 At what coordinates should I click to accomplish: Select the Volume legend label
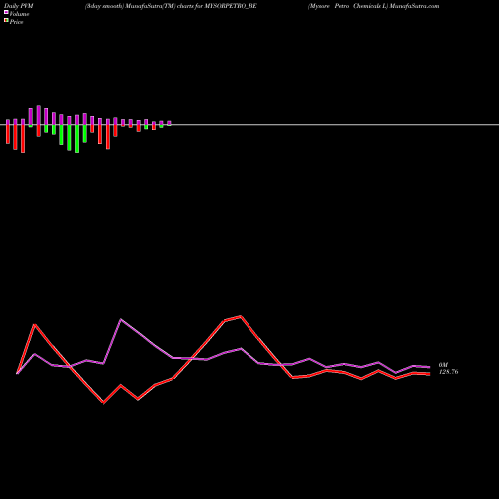19,14
